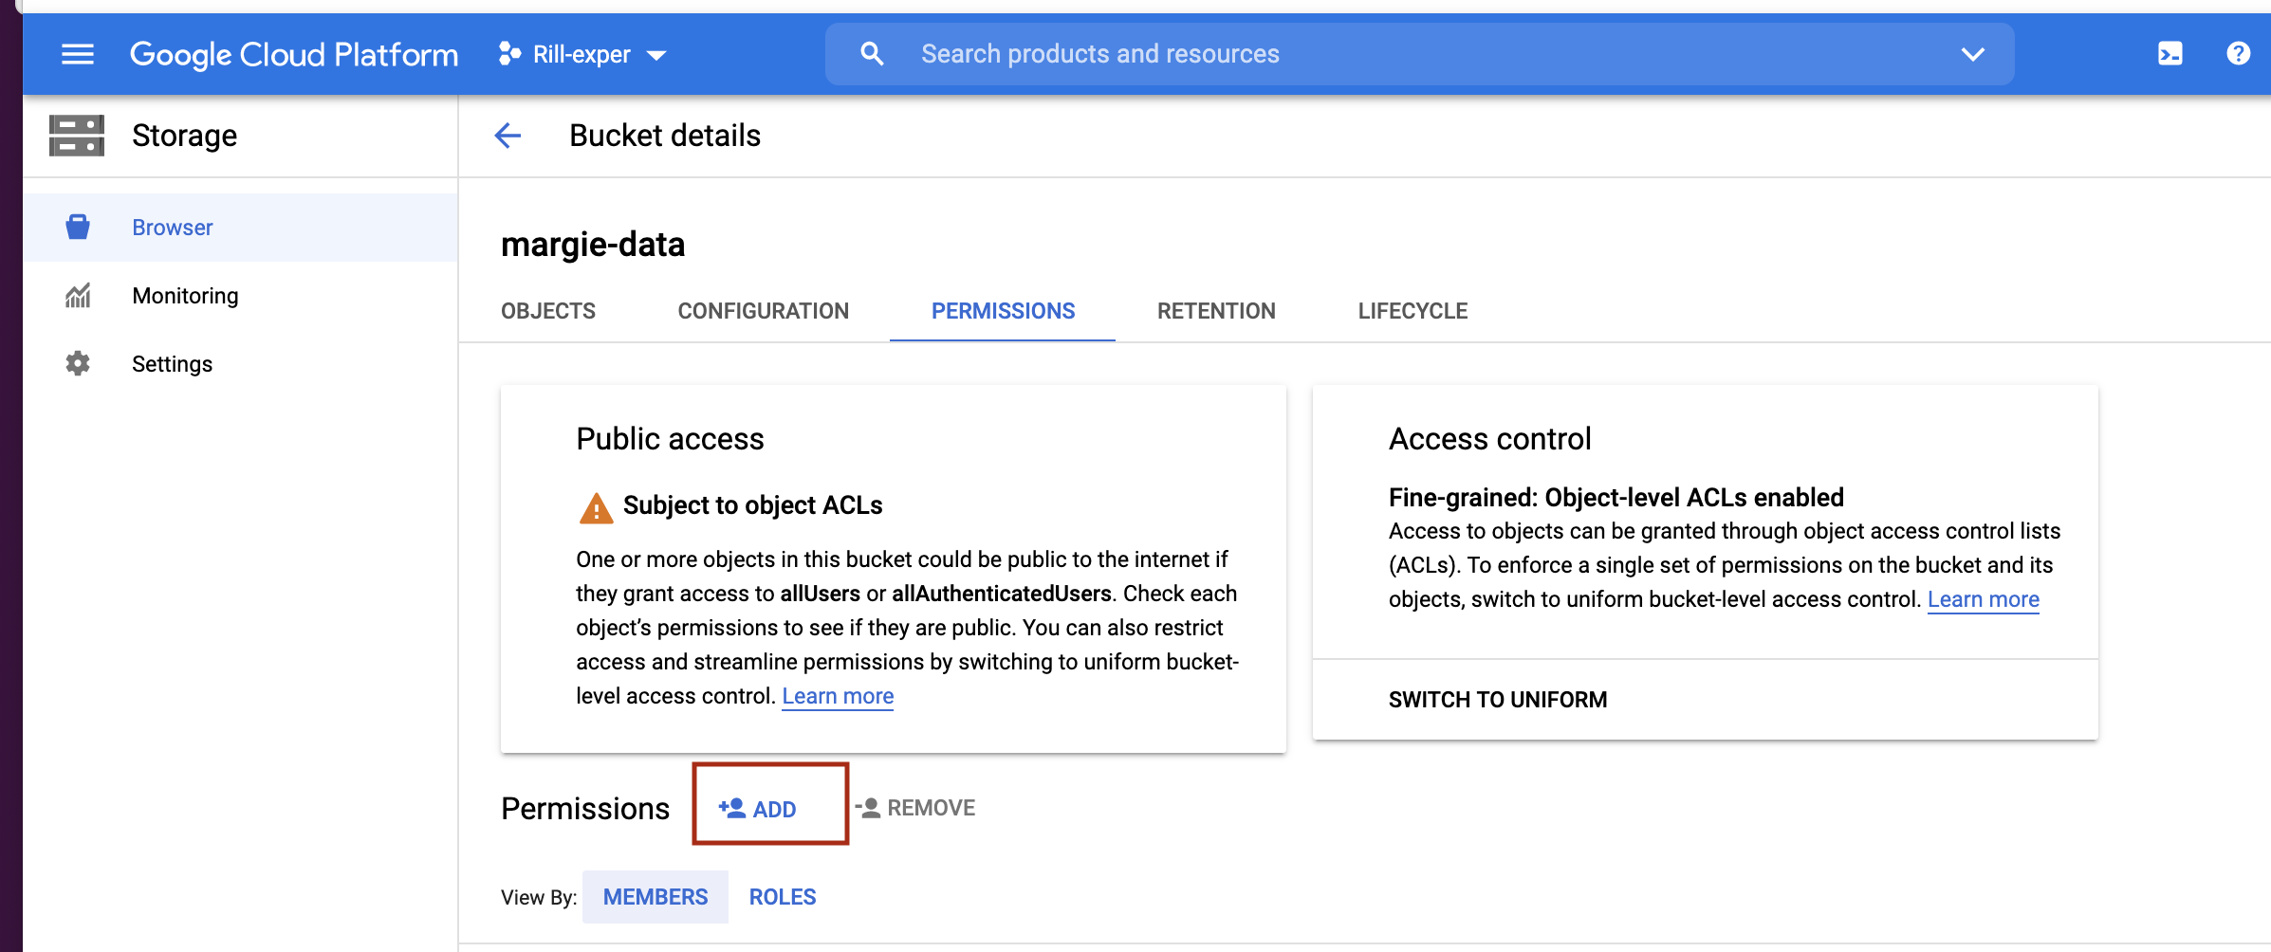
Task: Open Learn more link in Public access
Action: (838, 696)
